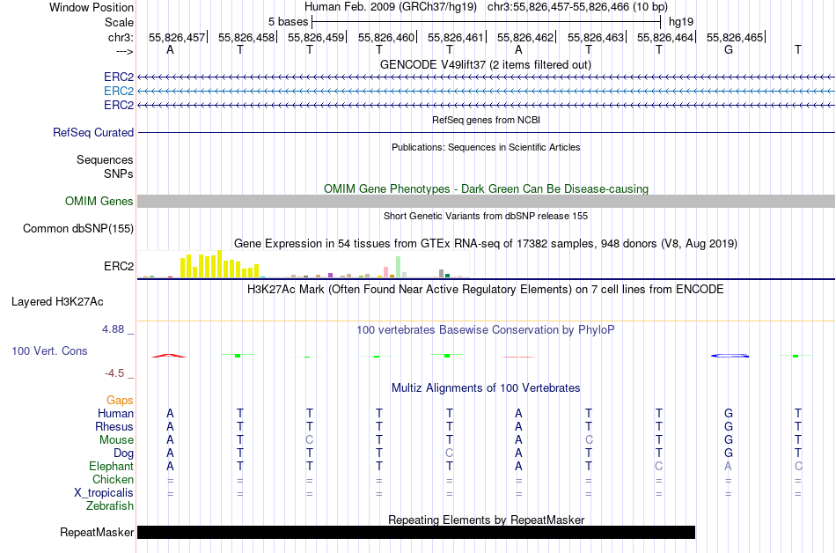Screen dimensions: 836x553
Task: Click the Window Position track label
Action: coord(92,7)
